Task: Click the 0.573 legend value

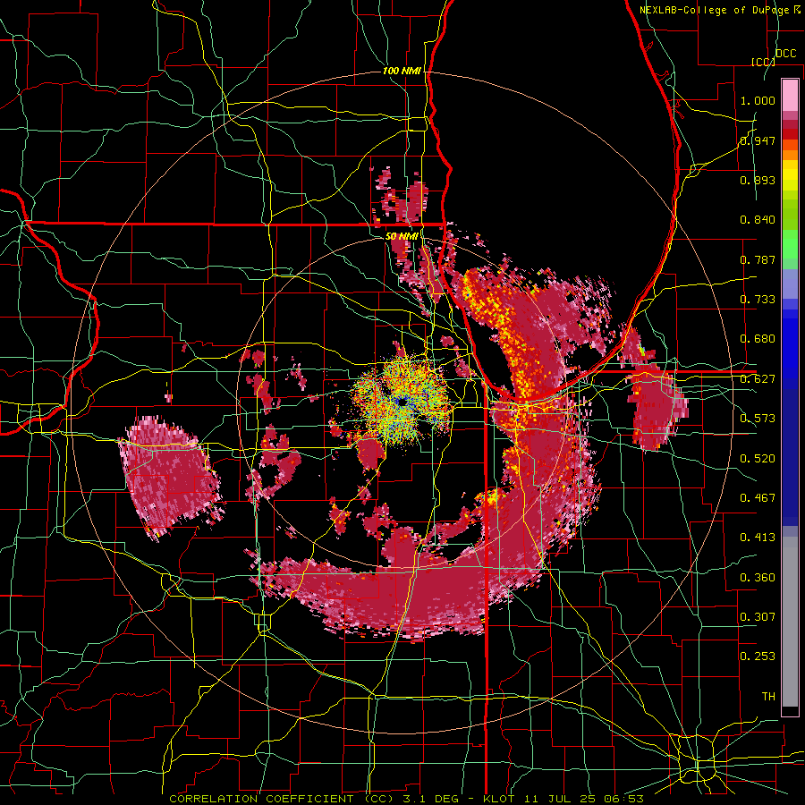Action: point(758,419)
